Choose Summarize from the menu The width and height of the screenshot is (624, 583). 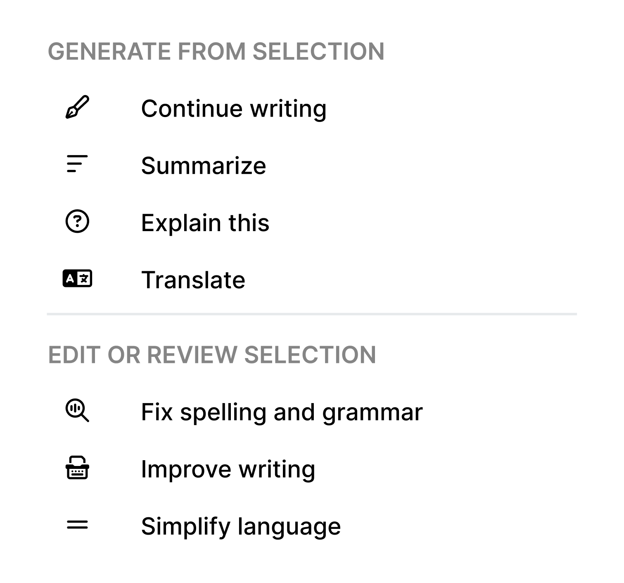[x=203, y=165]
